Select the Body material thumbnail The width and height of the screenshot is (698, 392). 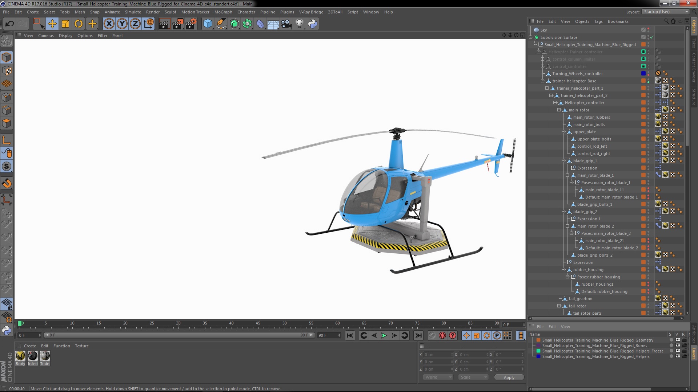(20, 356)
